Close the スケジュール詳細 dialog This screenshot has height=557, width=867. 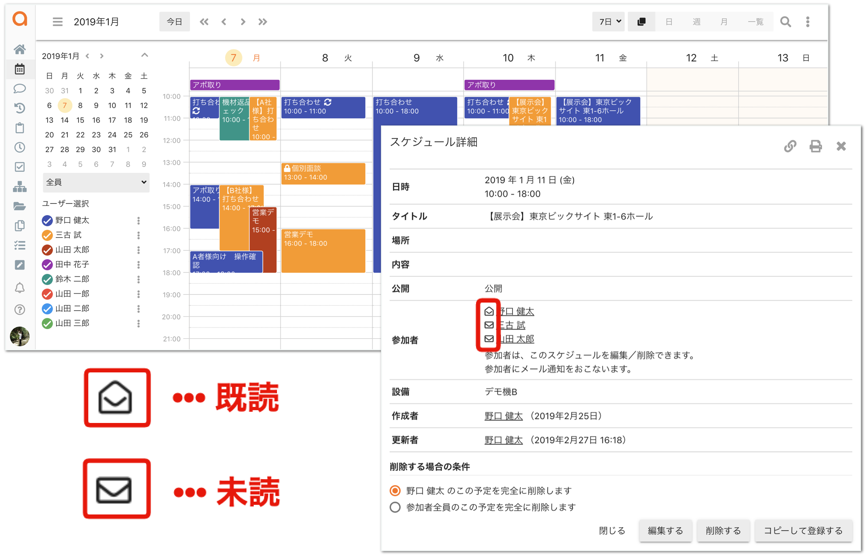coord(841,146)
